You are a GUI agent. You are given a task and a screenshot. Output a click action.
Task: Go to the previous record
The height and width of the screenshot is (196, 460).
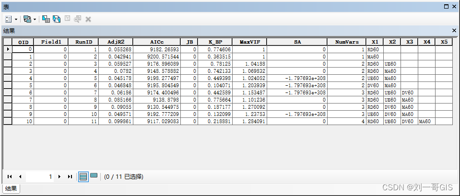20,176
